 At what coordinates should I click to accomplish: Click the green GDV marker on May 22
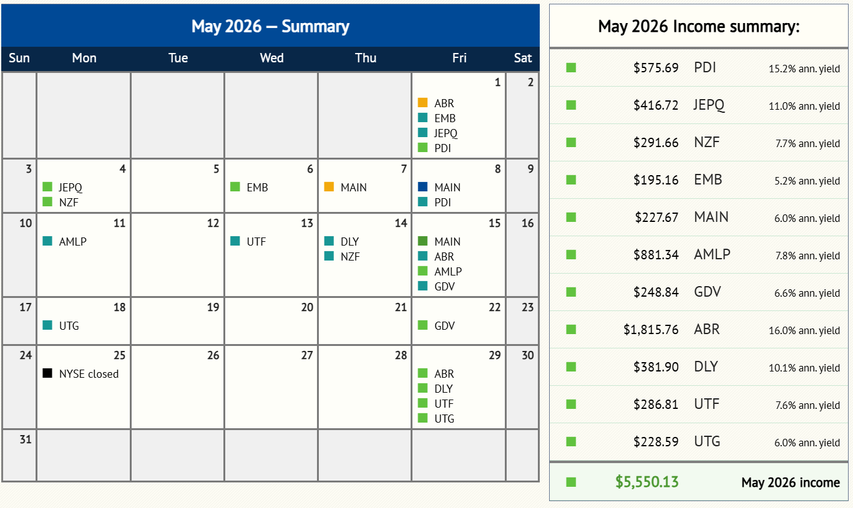click(422, 325)
